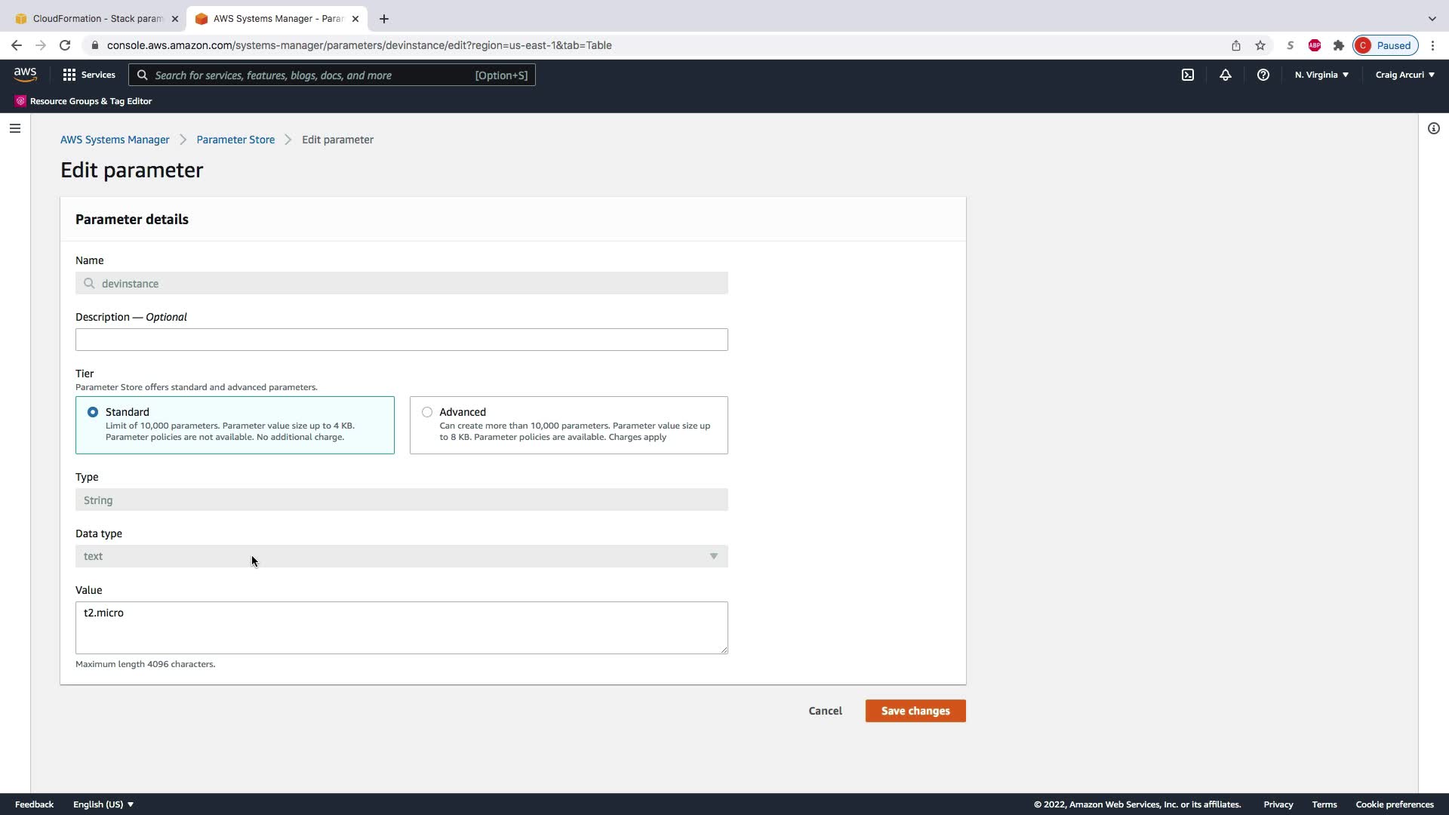This screenshot has width=1449, height=815.
Task: Click into the Description input field
Action: [x=401, y=340]
